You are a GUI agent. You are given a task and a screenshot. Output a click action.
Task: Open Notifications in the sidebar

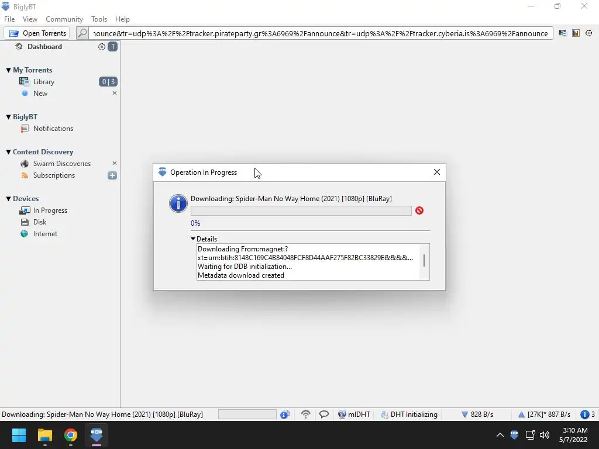[53, 129]
